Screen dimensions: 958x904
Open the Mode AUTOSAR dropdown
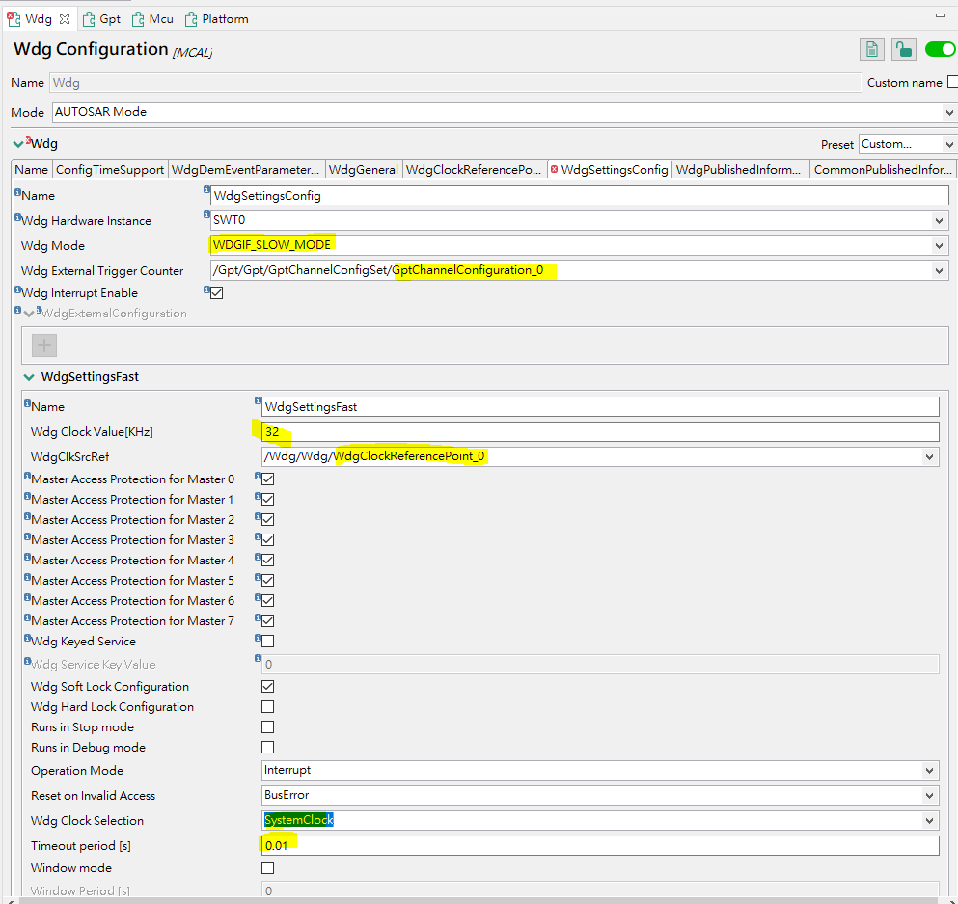pyautogui.click(x=949, y=112)
